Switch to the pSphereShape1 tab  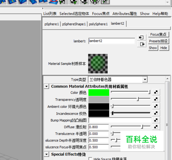click(x=74, y=24)
